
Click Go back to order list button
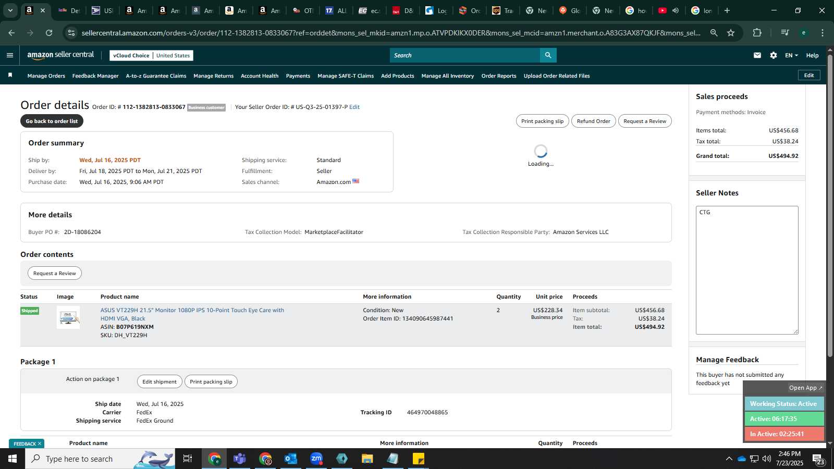pos(52,121)
